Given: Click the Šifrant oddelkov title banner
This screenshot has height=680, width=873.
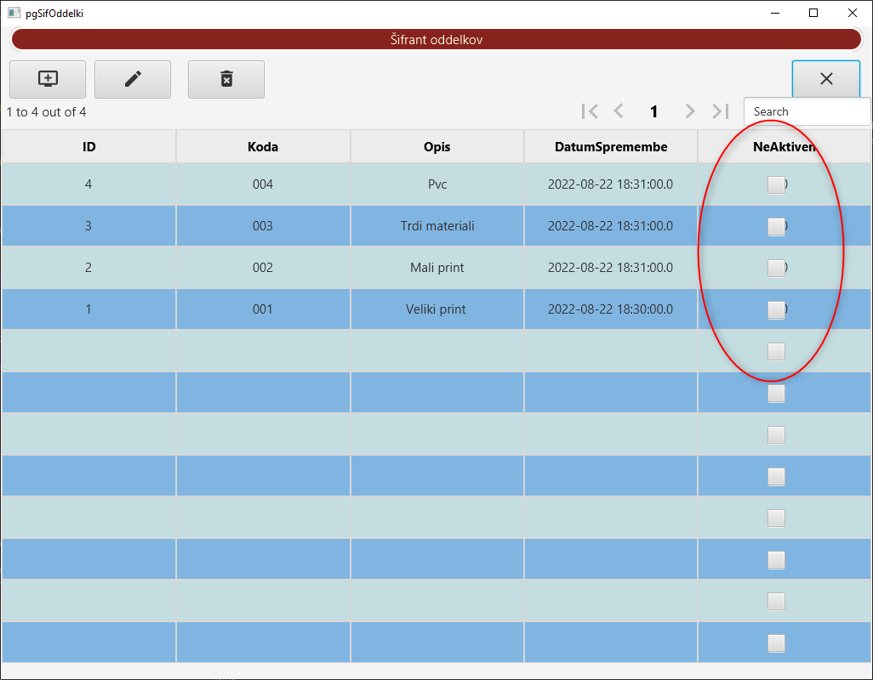Looking at the screenshot, I should pos(436,39).
